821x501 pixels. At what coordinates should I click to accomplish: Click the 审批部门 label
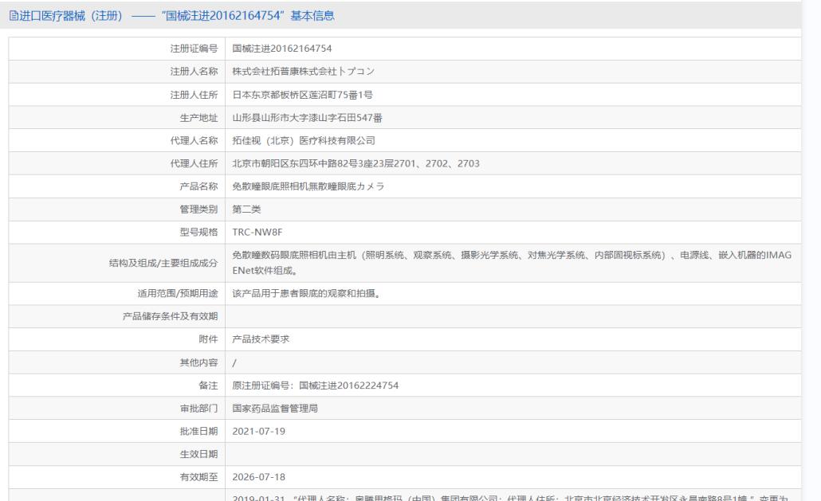[x=198, y=409]
